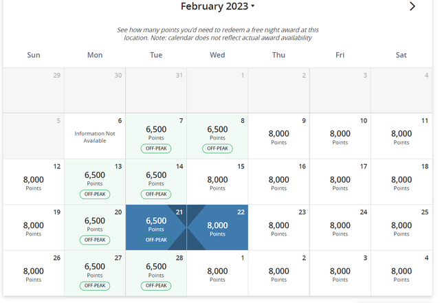Image resolution: width=440 pixels, height=303 pixels.
Task: Select February 9 for 8,000 points
Action: pyautogui.click(x=278, y=136)
